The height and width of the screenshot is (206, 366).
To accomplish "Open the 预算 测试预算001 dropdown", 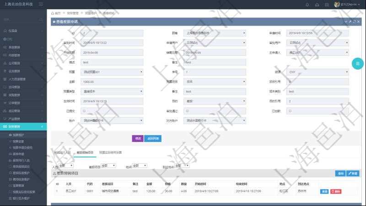I will [x=113, y=72].
